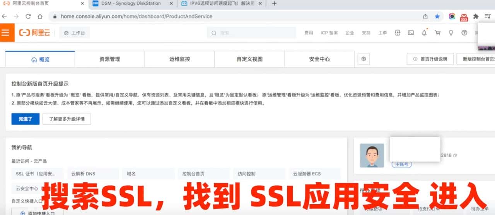Open 云解析 DNS shortcut
The image size is (495, 215).
point(93,174)
